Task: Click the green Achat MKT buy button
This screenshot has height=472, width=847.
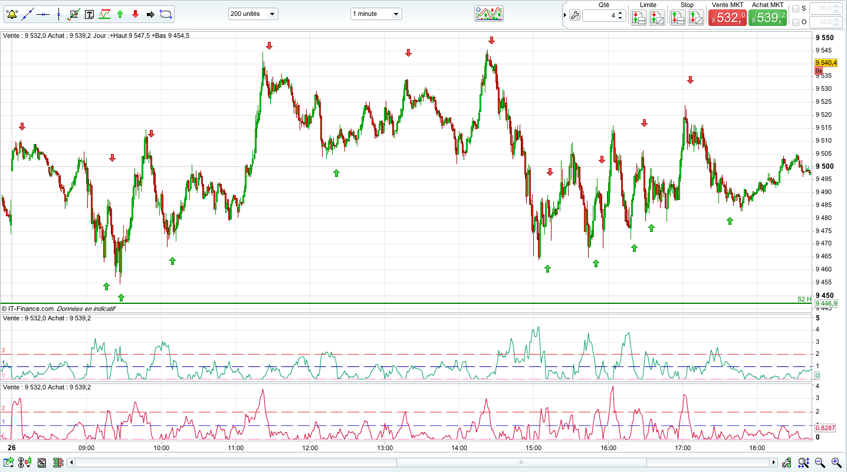Action: point(767,18)
